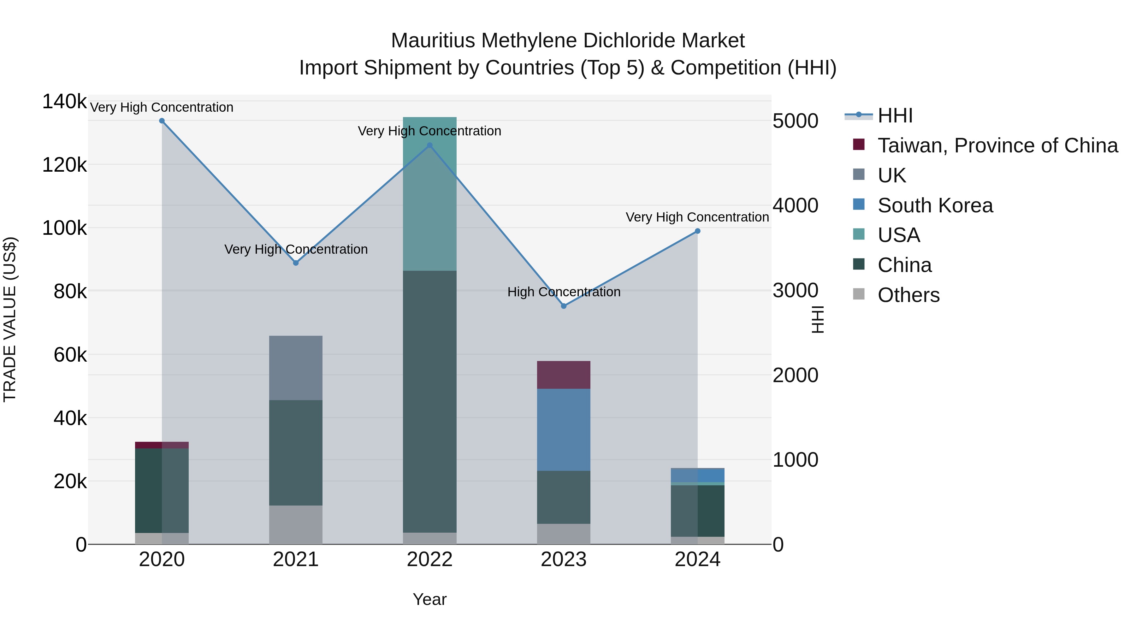Click the 2020 x-axis label

pos(162,559)
